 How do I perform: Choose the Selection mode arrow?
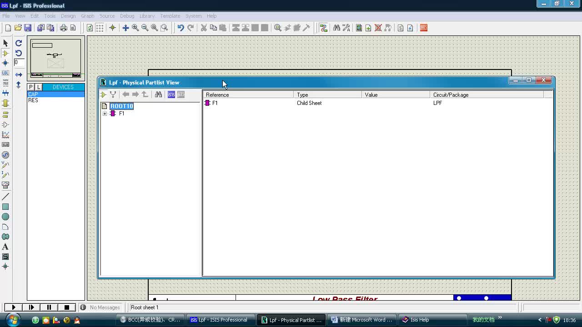pyautogui.click(x=5, y=43)
